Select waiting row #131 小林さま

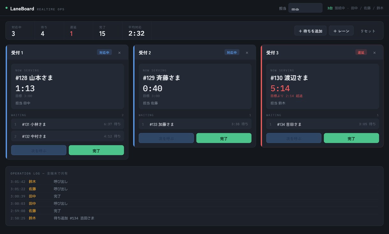pos(68,124)
